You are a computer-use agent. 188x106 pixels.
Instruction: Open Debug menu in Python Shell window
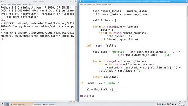click(x=14, y=4)
